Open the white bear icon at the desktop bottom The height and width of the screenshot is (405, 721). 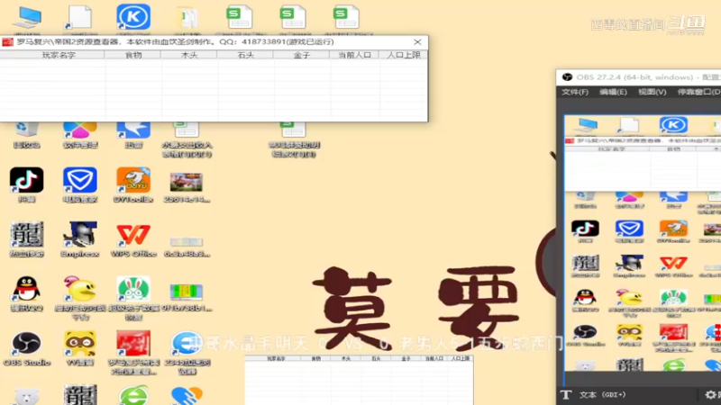click(27, 396)
